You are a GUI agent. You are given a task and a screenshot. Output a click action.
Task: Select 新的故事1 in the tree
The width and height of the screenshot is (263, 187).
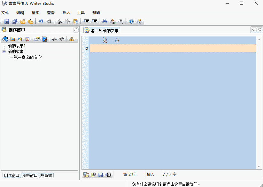click(x=17, y=46)
